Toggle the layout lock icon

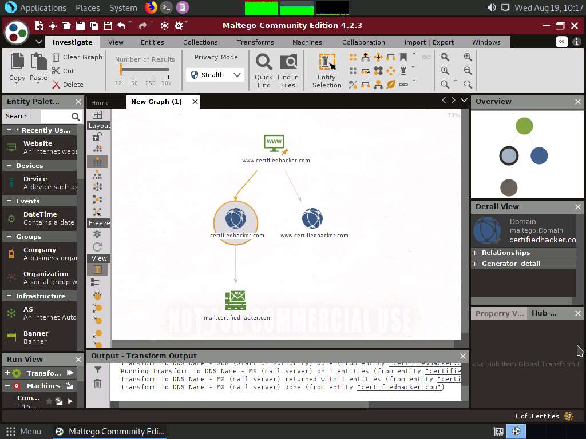[x=97, y=137]
